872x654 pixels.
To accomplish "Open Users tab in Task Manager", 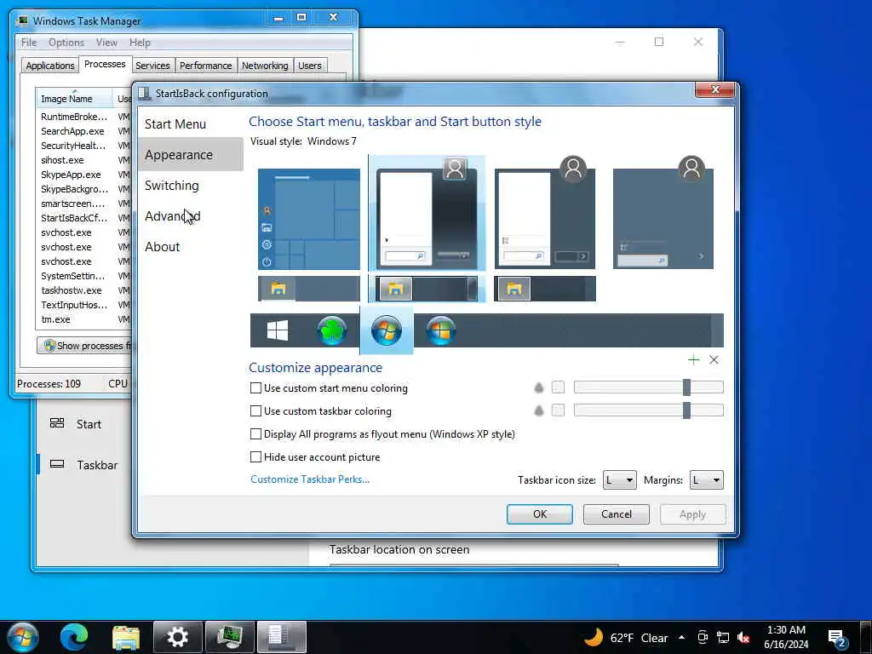I will coord(310,66).
